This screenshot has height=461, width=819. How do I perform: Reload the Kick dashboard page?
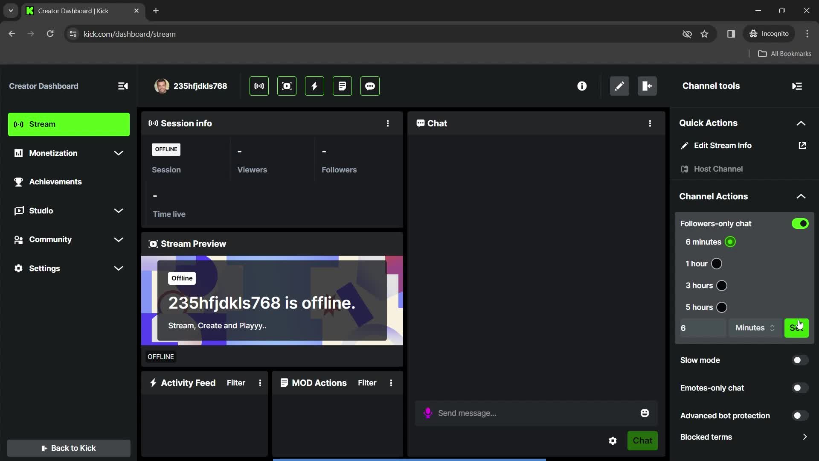coord(50,34)
